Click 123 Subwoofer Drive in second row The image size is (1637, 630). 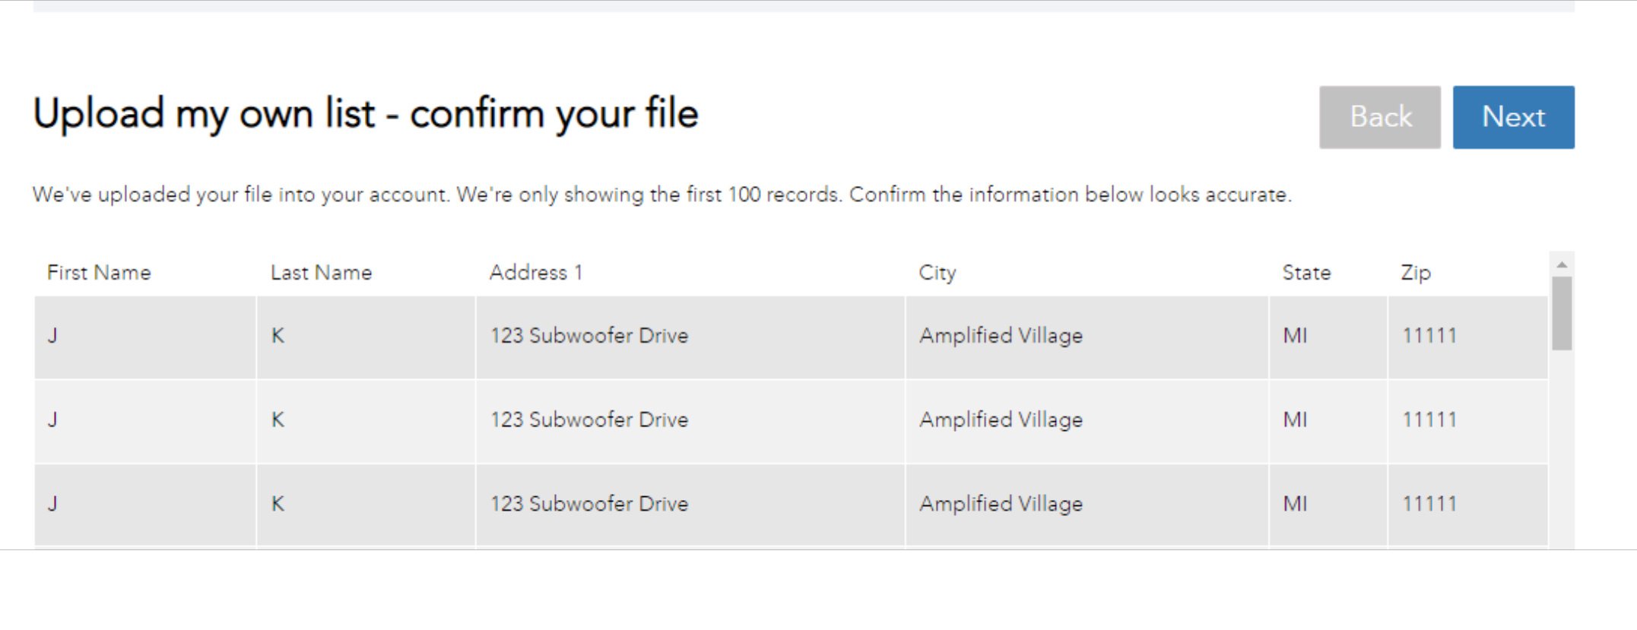coord(589,419)
